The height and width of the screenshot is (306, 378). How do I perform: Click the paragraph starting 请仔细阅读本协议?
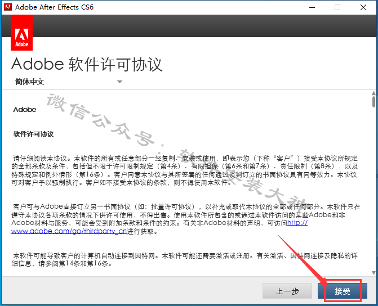185,170
